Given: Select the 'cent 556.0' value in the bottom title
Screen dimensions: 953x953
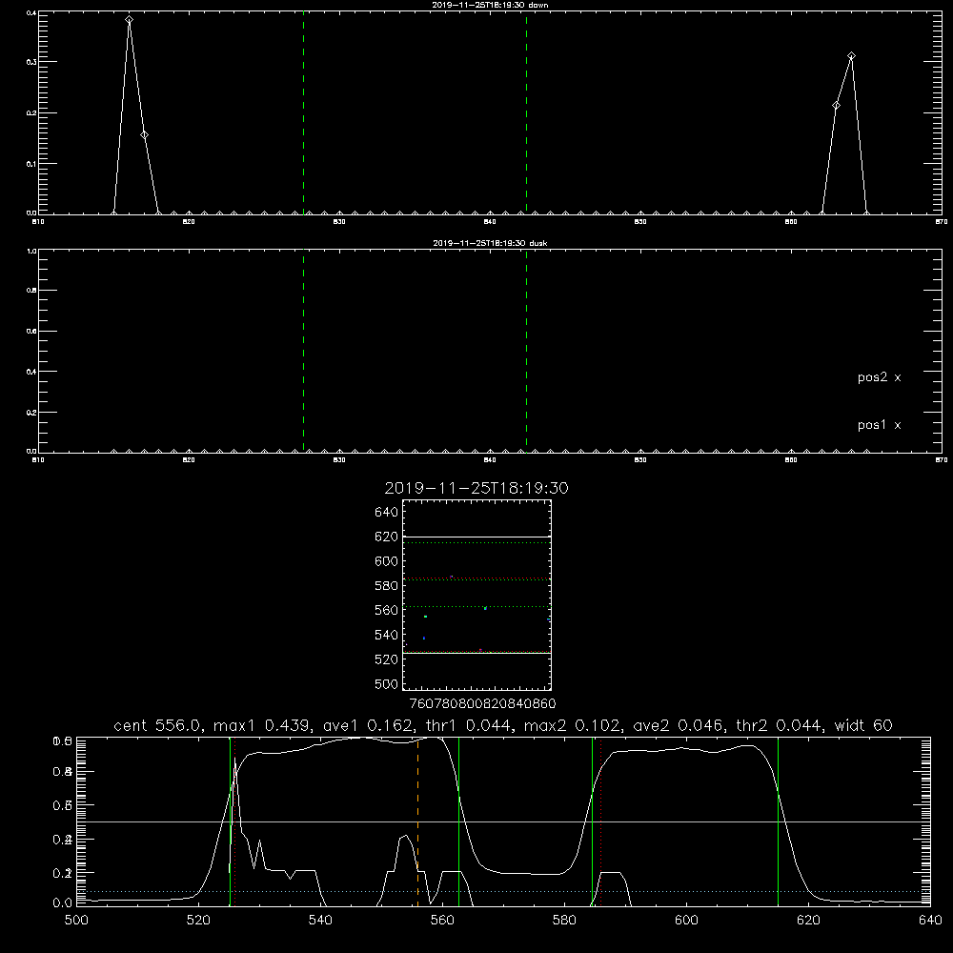Looking at the screenshot, I should tap(157, 725).
